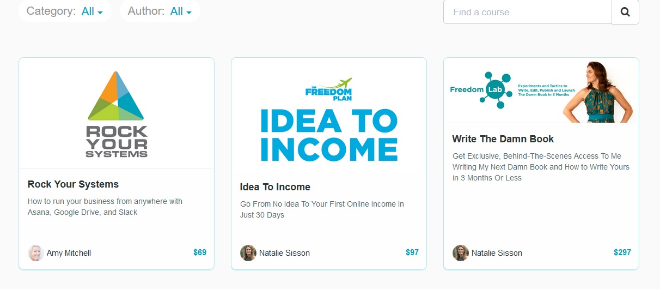Click the $69 price on Rock Your Systems
Screen dimensions: 660x289
[200, 252]
